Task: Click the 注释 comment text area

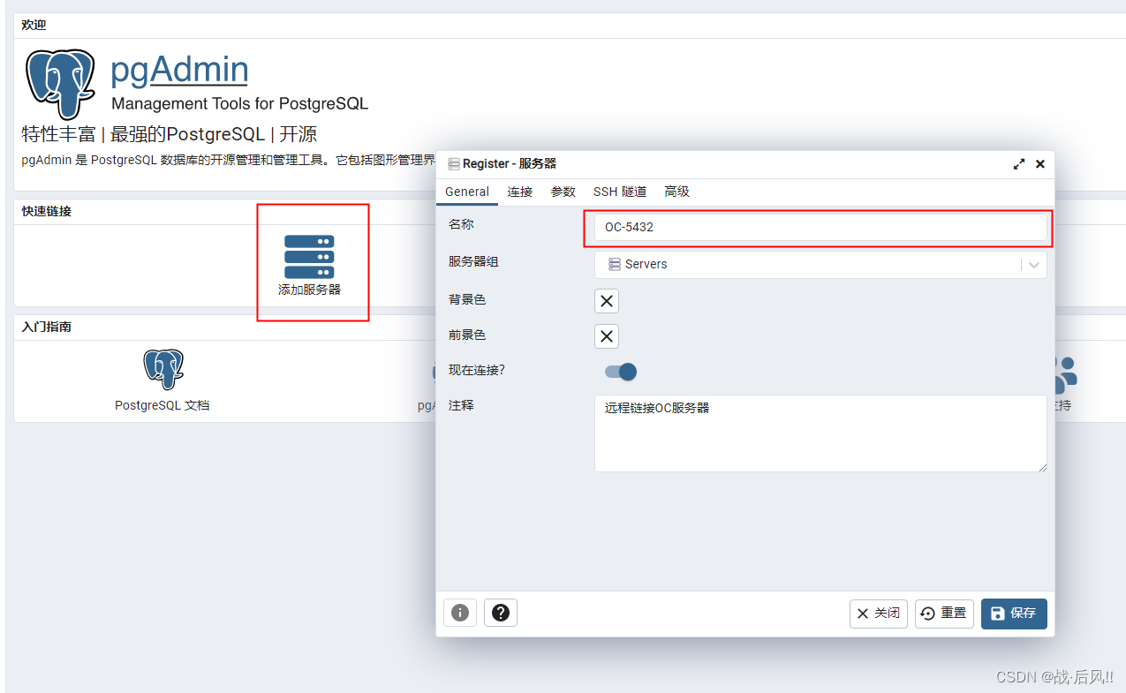Action: click(x=820, y=433)
